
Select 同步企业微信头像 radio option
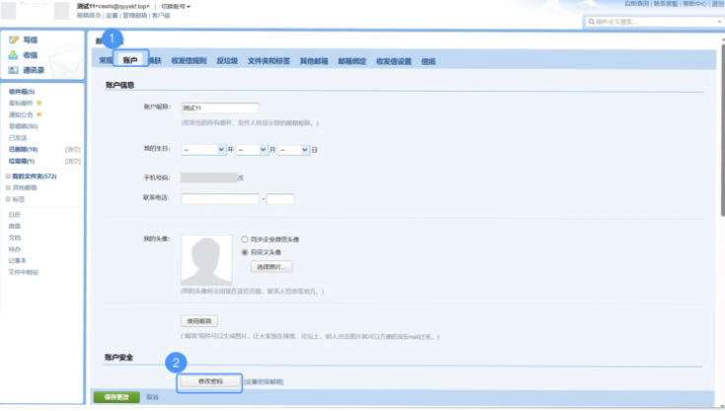245,240
